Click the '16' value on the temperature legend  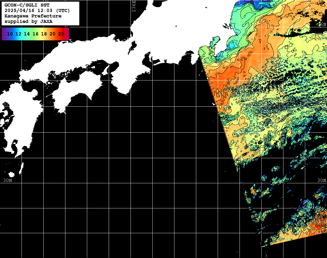click(x=35, y=34)
